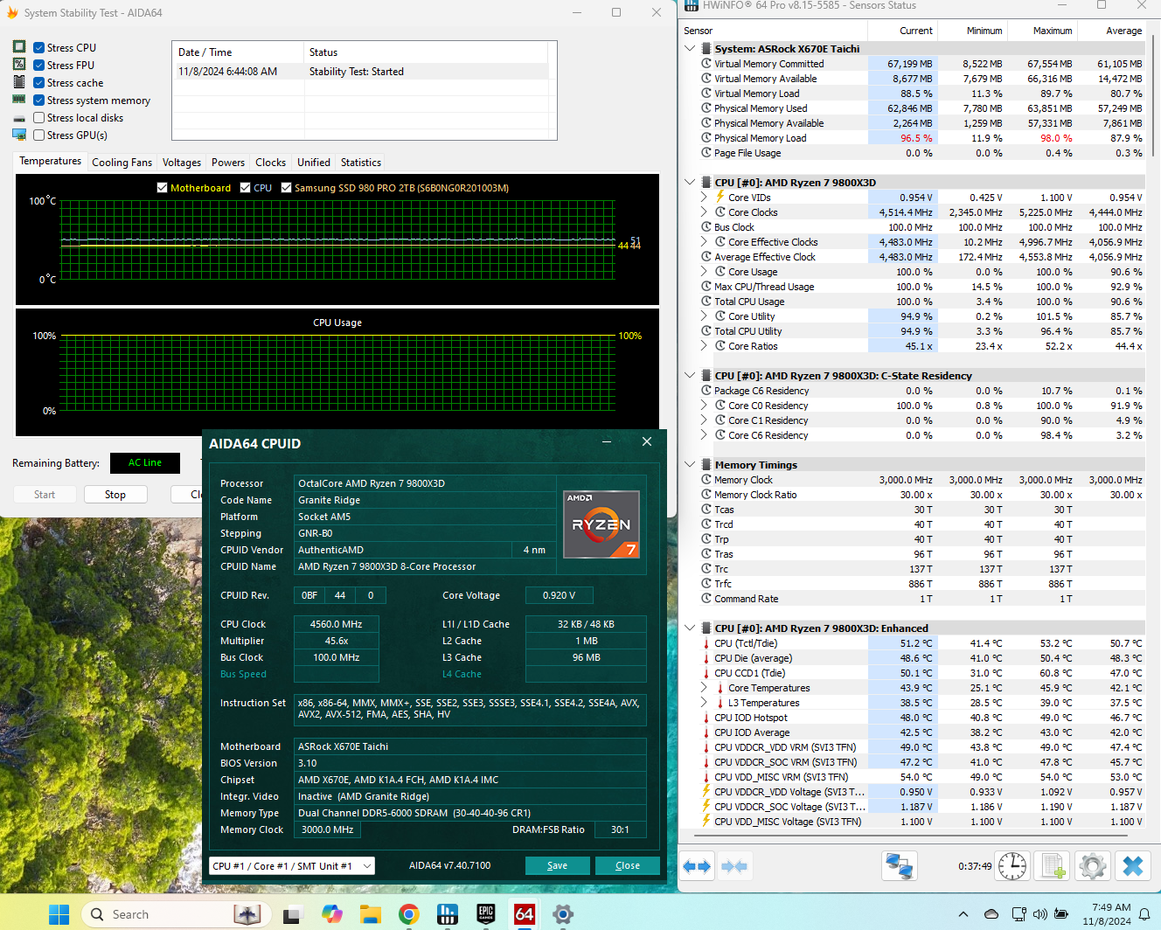Open HWiNFO remote network monitoring icon
Viewport: 1161px width, 930px height.
point(900,866)
